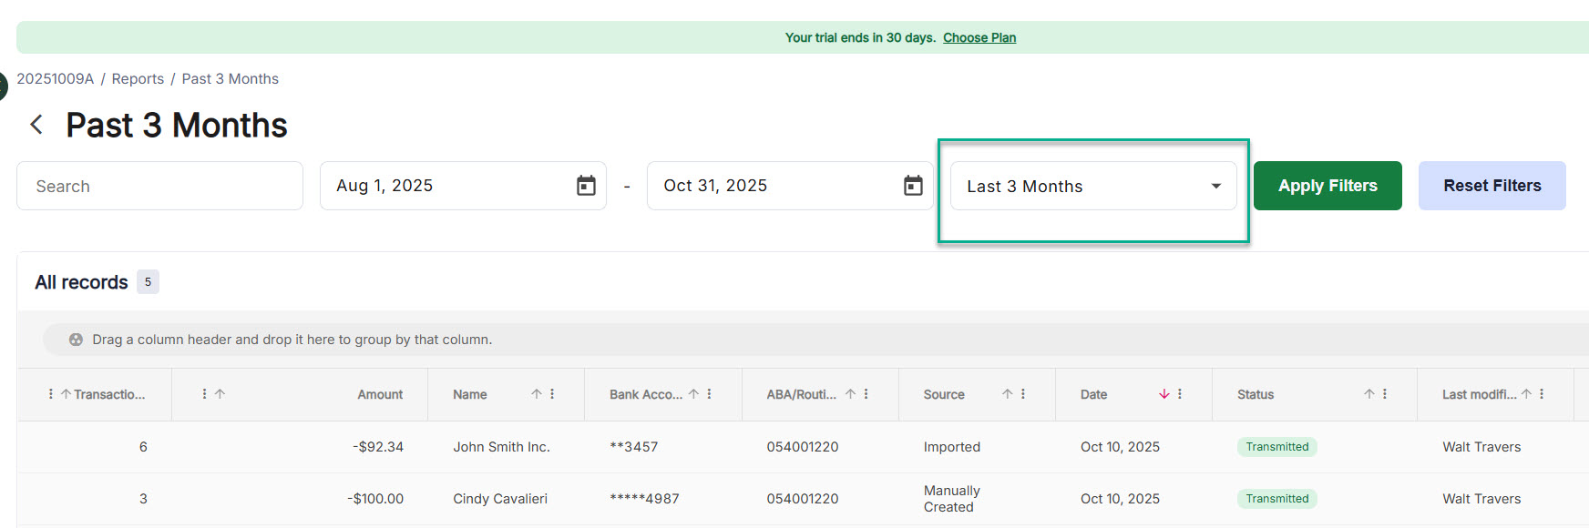Click the Reset Filters button

click(x=1492, y=186)
